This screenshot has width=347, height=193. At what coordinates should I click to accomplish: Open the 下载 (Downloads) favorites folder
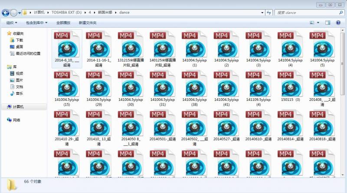point(19,40)
